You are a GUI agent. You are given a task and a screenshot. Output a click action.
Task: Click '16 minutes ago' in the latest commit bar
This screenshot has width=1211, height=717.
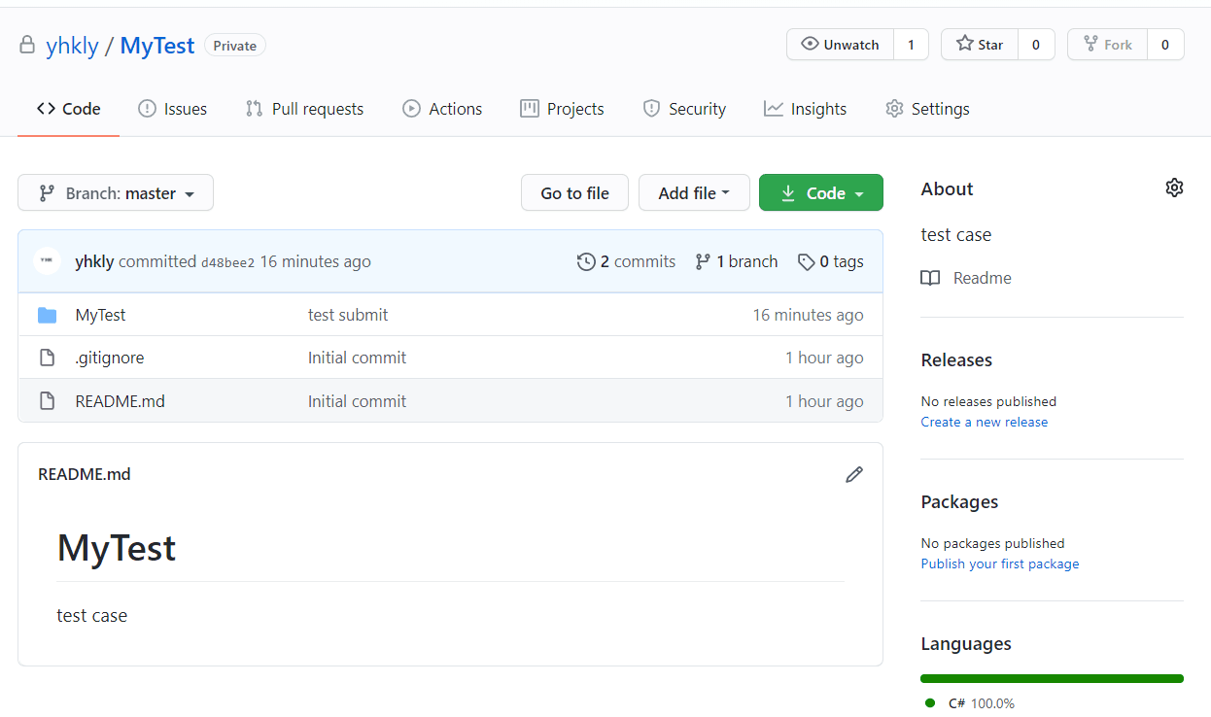coord(315,261)
